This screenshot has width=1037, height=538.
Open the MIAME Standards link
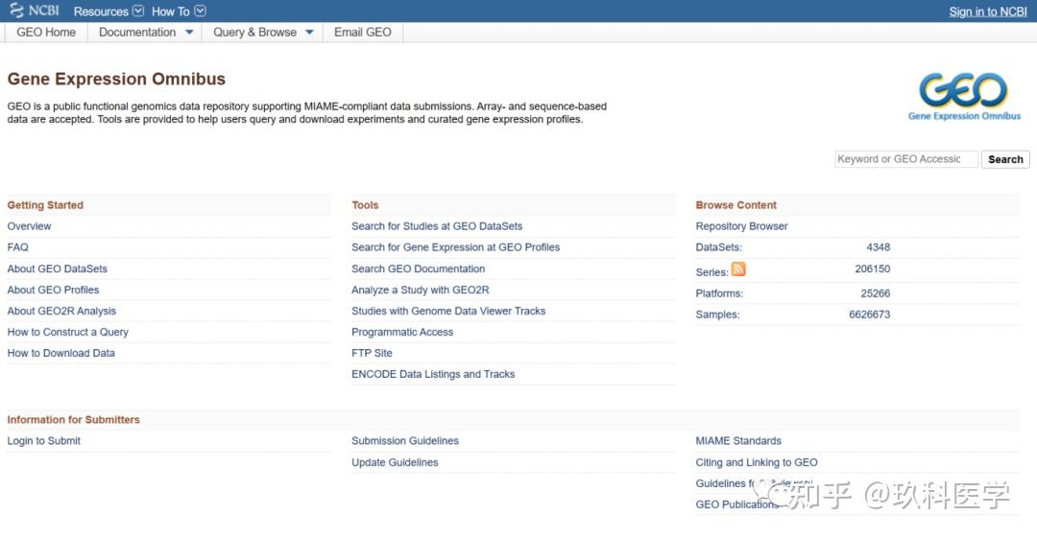coord(738,441)
